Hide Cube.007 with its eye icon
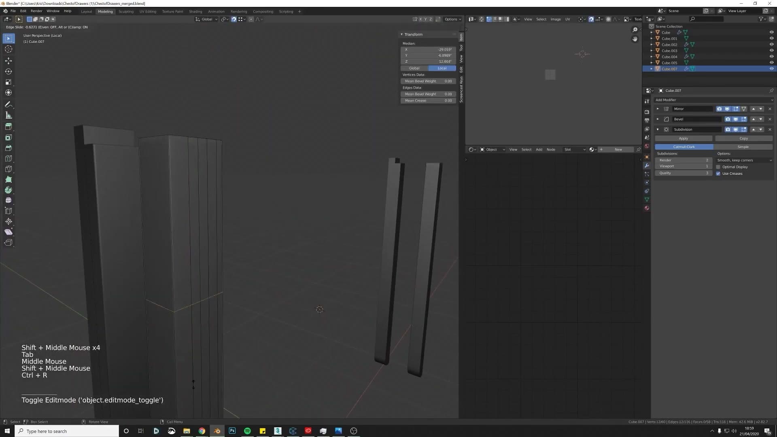 [771, 69]
